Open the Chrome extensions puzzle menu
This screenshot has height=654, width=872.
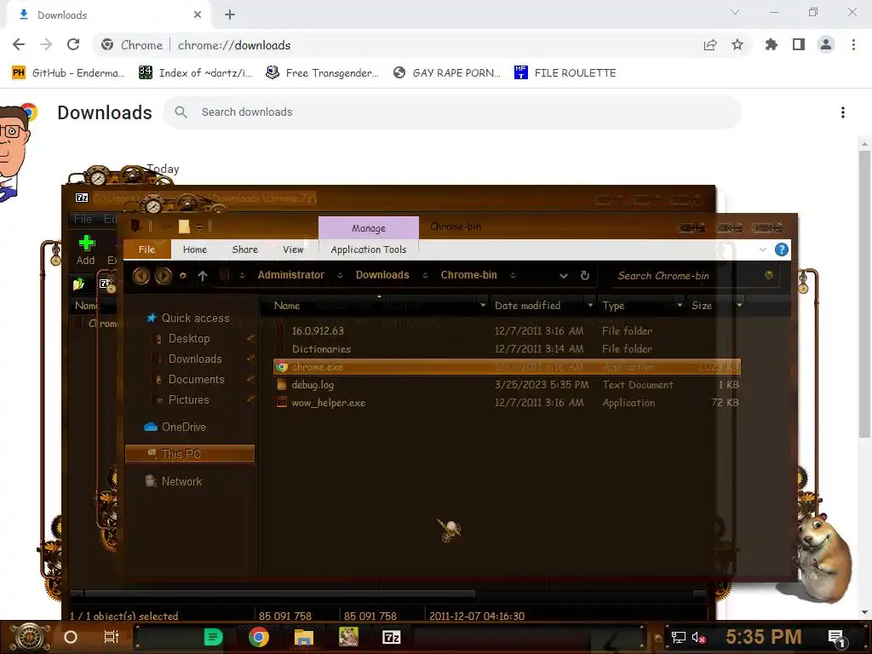coord(772,44)
